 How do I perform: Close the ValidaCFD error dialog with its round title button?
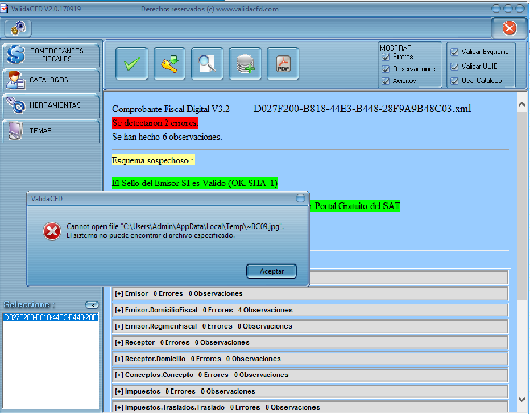point(300,198)
